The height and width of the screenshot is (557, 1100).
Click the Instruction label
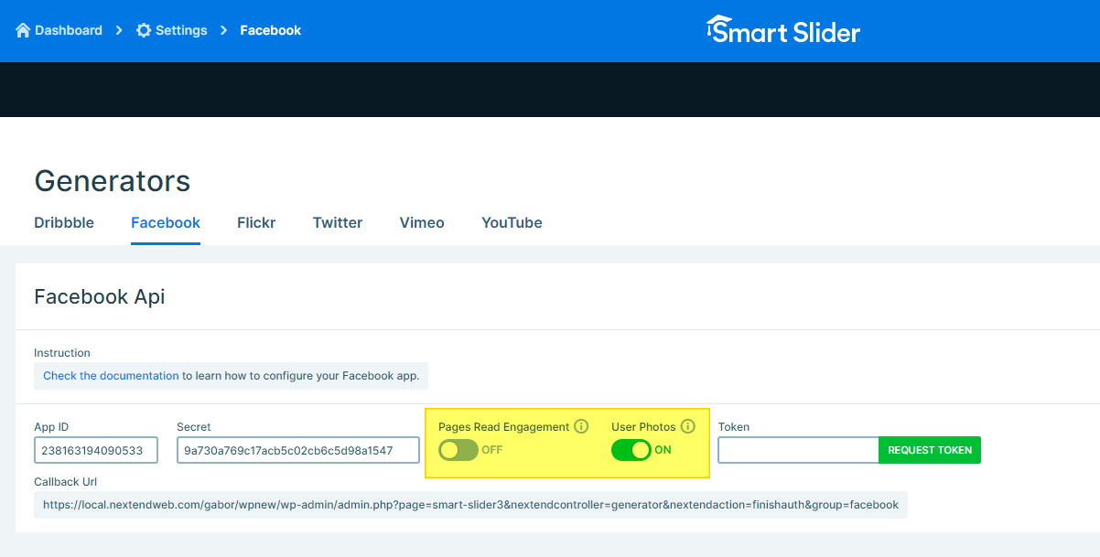pos(62,353)
